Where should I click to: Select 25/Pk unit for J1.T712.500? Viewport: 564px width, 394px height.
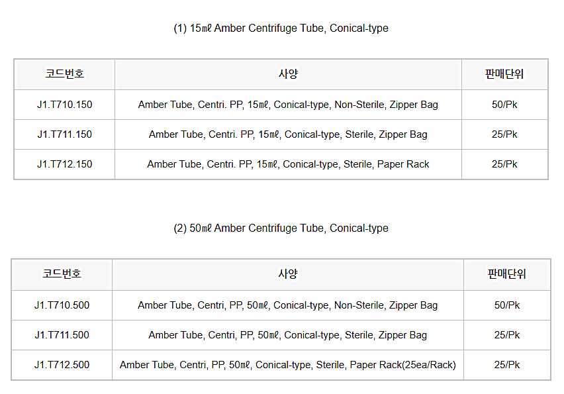(506, 365)
